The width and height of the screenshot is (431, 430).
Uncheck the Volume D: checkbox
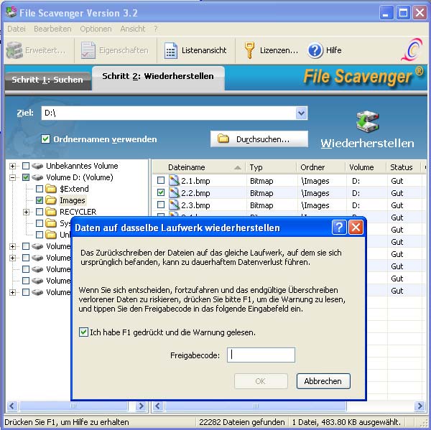pos(26,177)
